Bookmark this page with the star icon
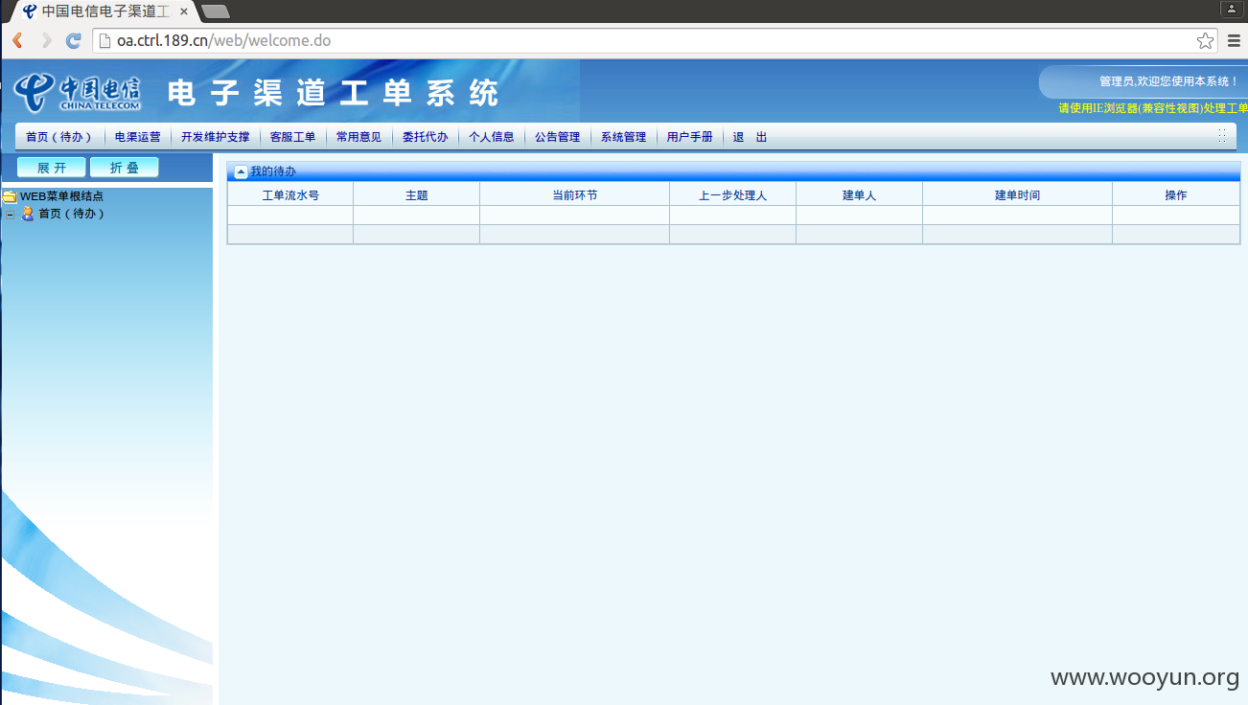1248x705 pixels. coord(1205,40)
